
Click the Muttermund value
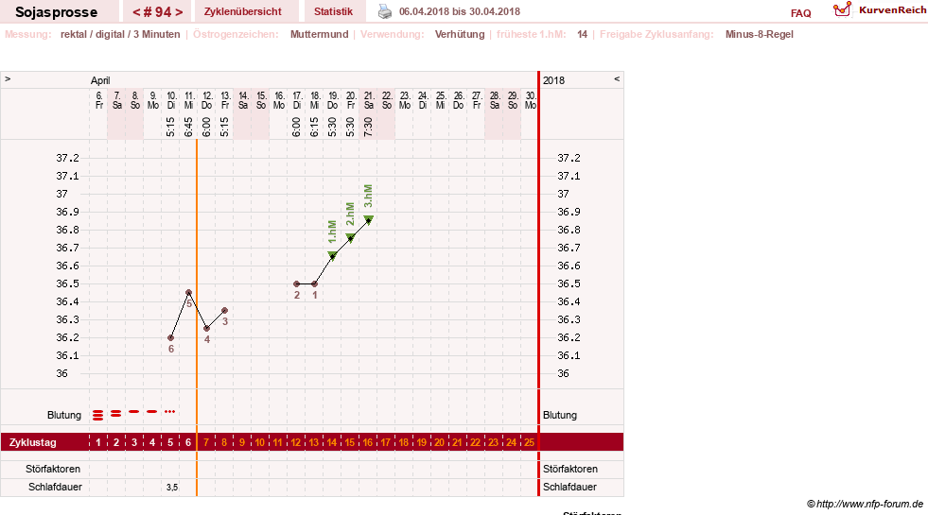pos(319,34)
